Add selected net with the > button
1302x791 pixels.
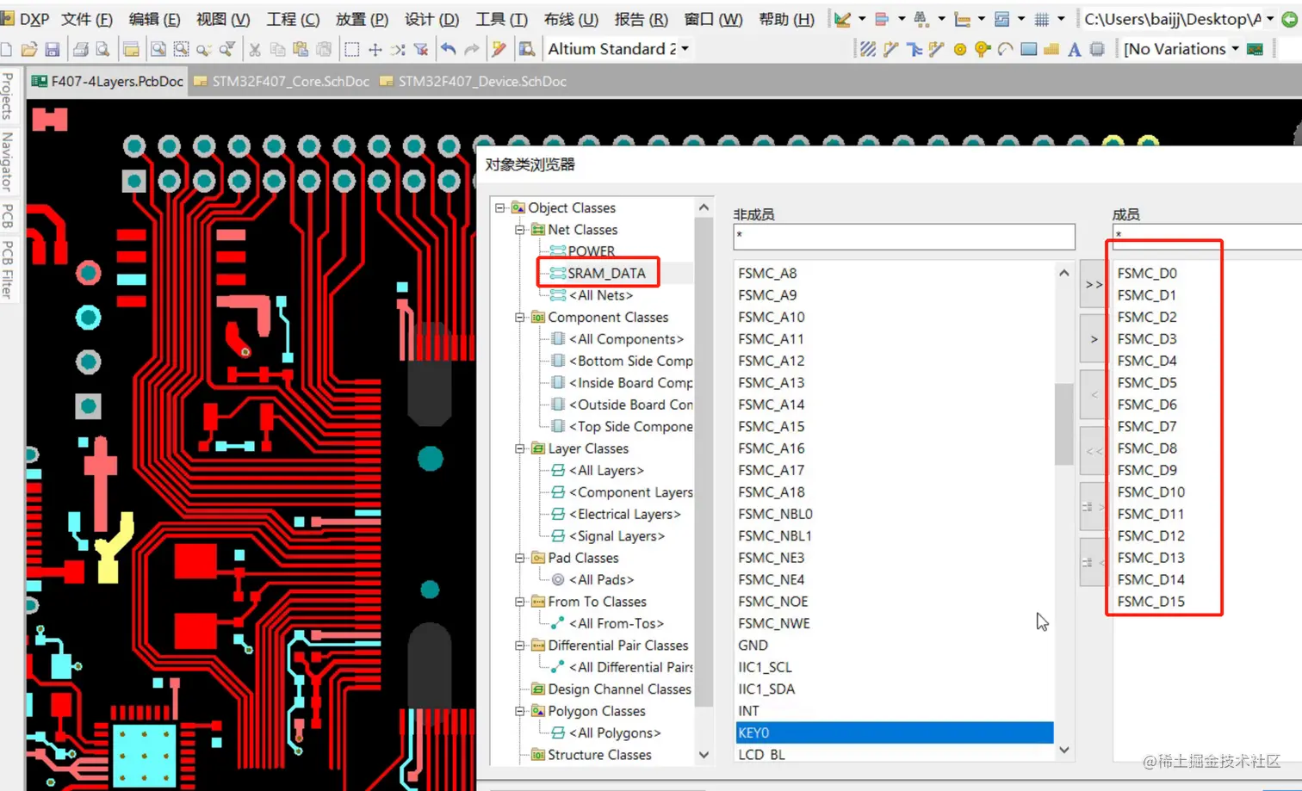point(1094,339)
